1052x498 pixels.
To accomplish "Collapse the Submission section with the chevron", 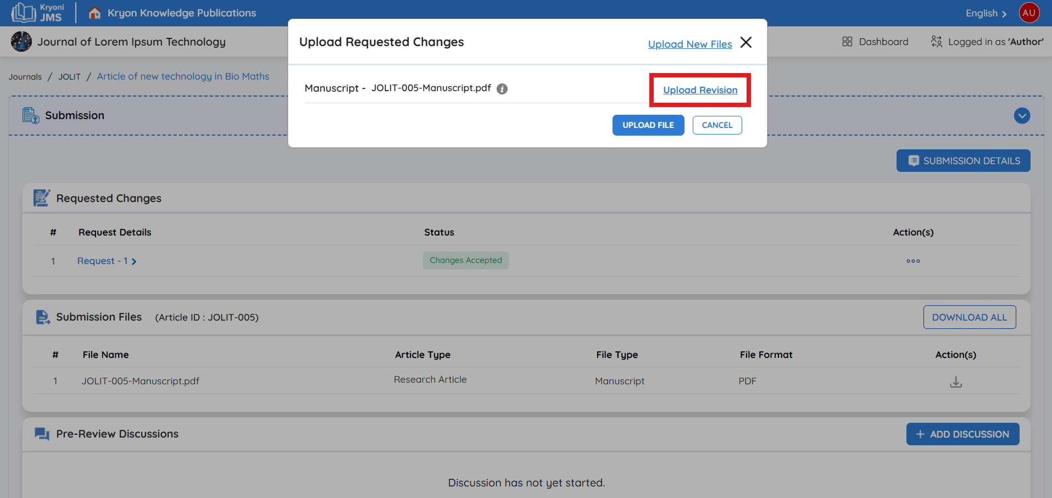I will coord(1021,116).
